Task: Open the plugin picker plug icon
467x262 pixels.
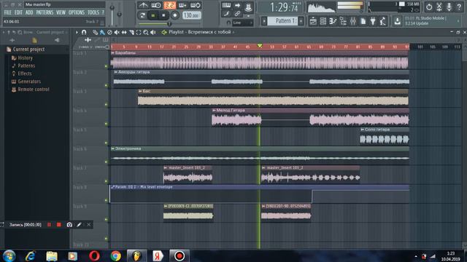Action: (373, 21)
